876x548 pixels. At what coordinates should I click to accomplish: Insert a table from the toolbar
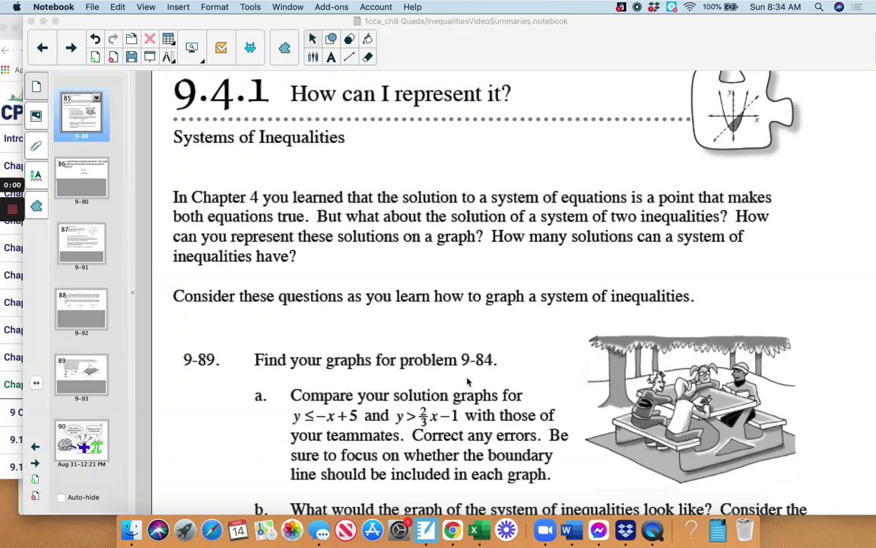point(168,39)
